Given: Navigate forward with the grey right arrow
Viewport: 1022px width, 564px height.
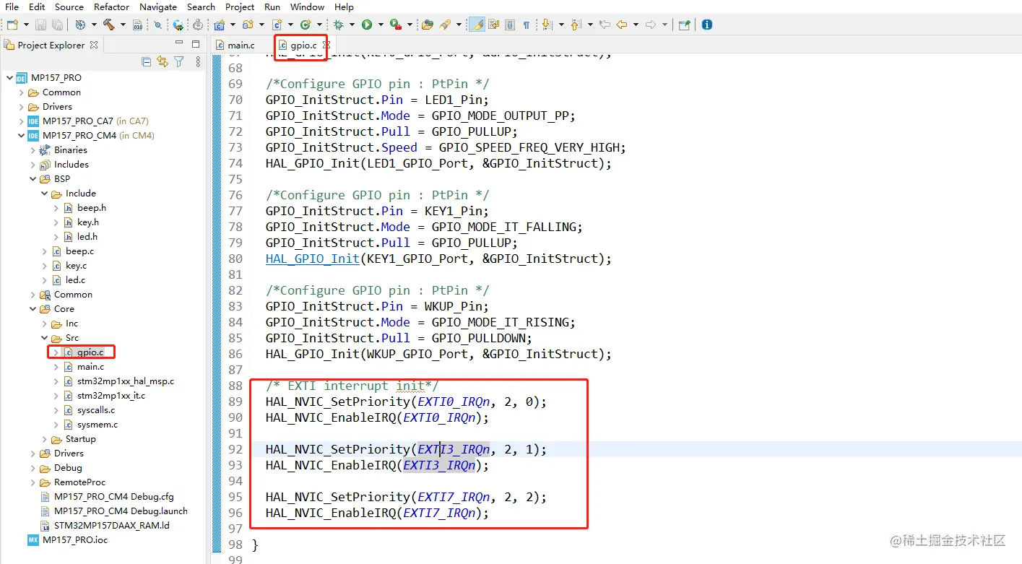Looking at the screenshot, I should tap(650, 25).
